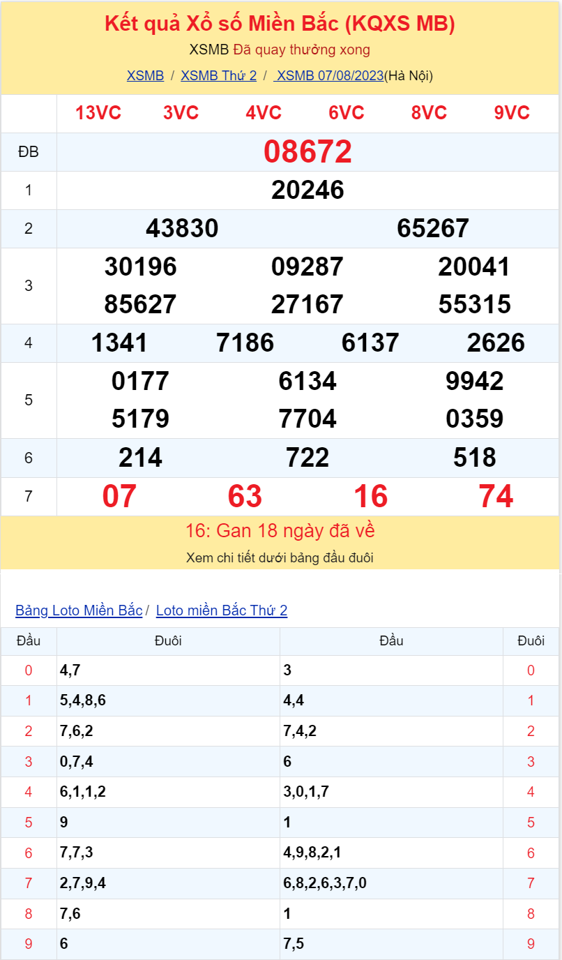562x960 pixels.
Task: Click the banner 16: Gan 18 ngày đã về
Action: point(281,530)
